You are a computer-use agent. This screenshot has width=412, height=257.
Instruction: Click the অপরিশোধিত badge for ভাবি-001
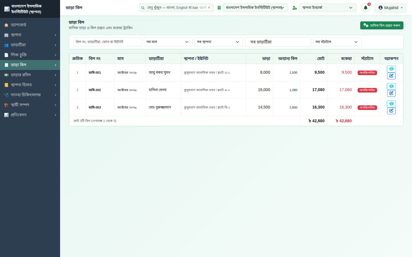367,73
